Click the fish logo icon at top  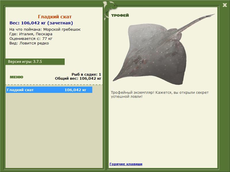click(x=110, y=10)
